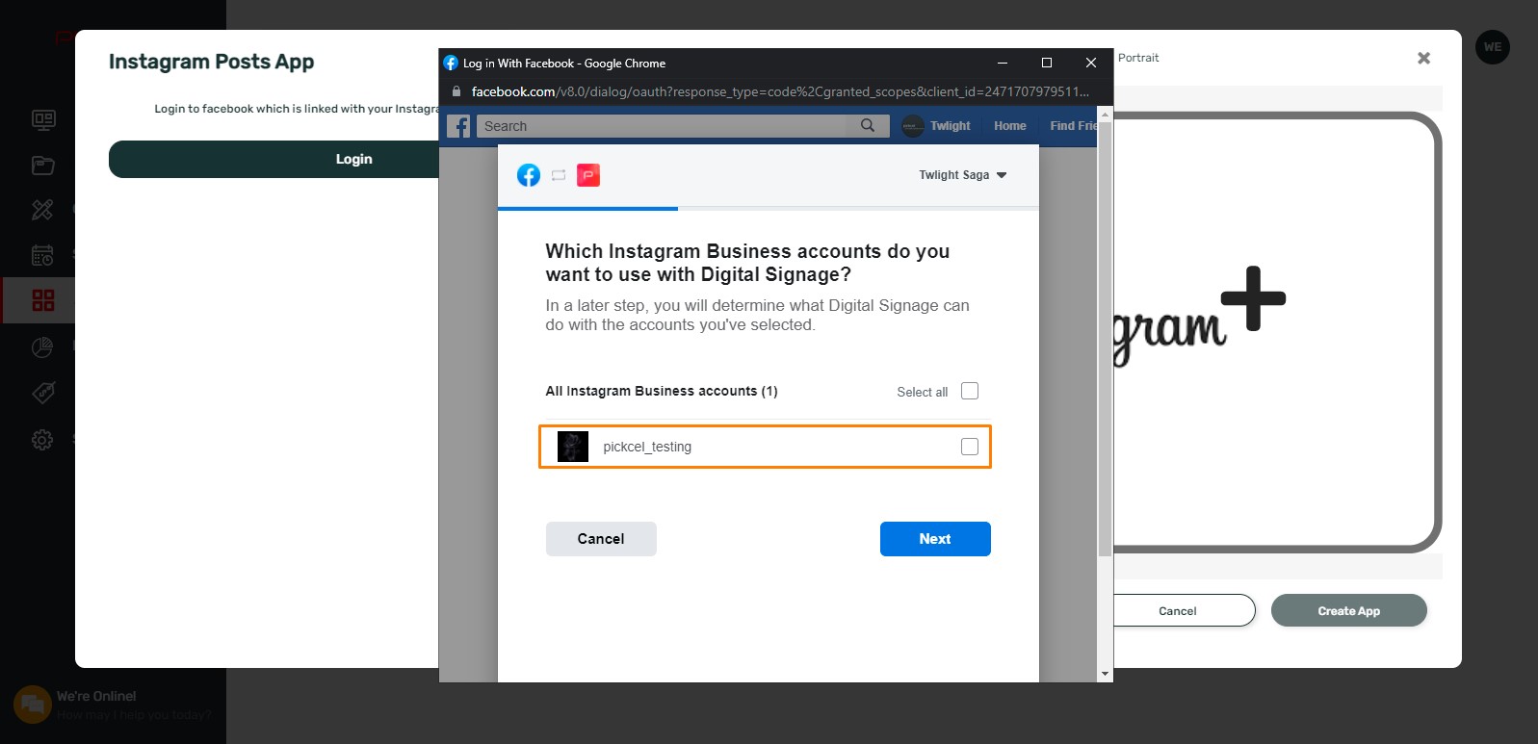Open the red apps grid icon in the sidebar
Screen dimensions: 1538x744
coord(43,300)
